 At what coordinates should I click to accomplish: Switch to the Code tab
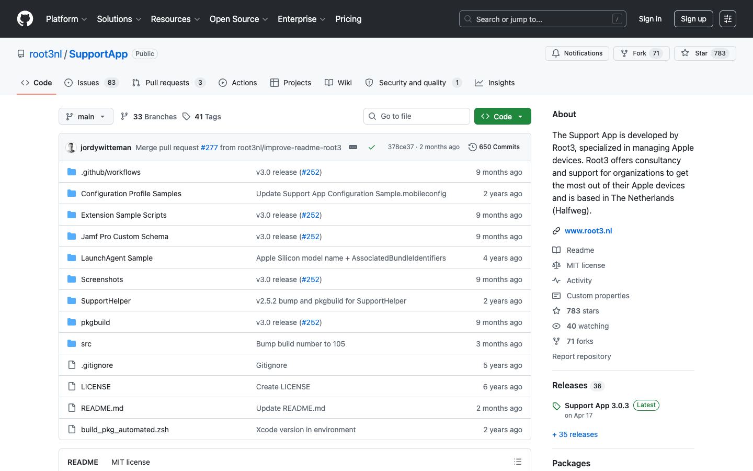tap(37, 83)
